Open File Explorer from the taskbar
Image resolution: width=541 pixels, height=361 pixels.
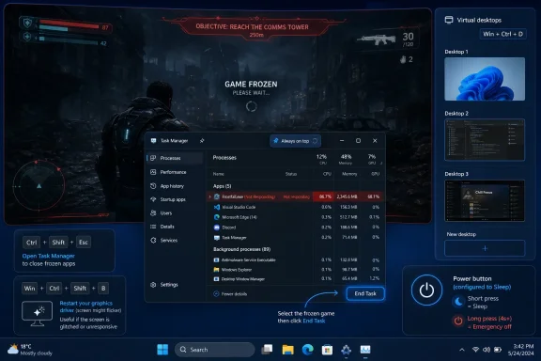(287, 350)
